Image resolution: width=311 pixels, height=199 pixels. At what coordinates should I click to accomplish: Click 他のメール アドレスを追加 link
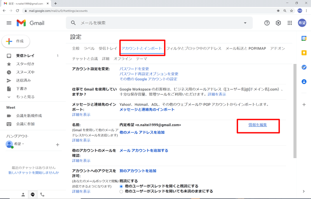(x=142, y=132)
